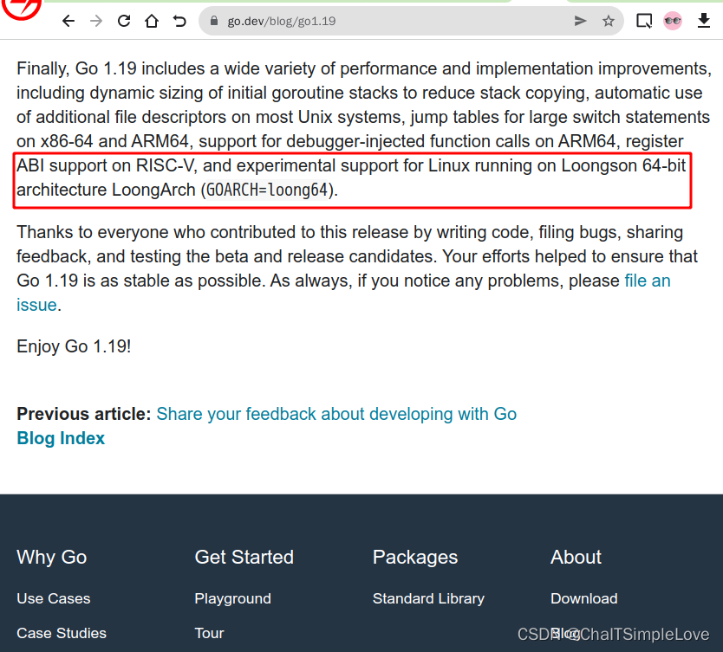The image size is (723, 652).
Task: Open the screenshot capture tool icon
Action: point(644,21)
